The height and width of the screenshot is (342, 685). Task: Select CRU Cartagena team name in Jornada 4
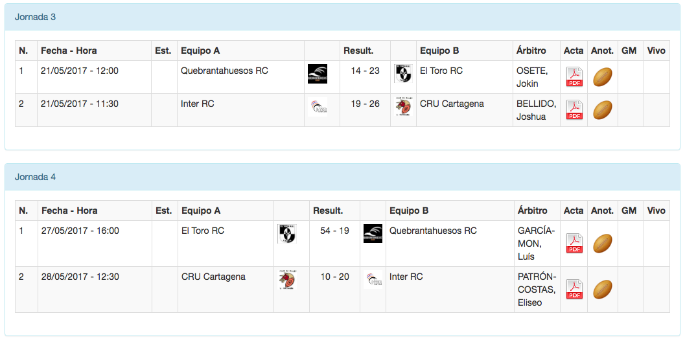(x=213, y=277)
